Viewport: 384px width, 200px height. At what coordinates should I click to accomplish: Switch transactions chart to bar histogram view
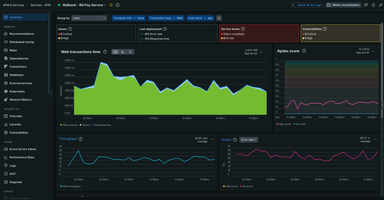[123, 52]
